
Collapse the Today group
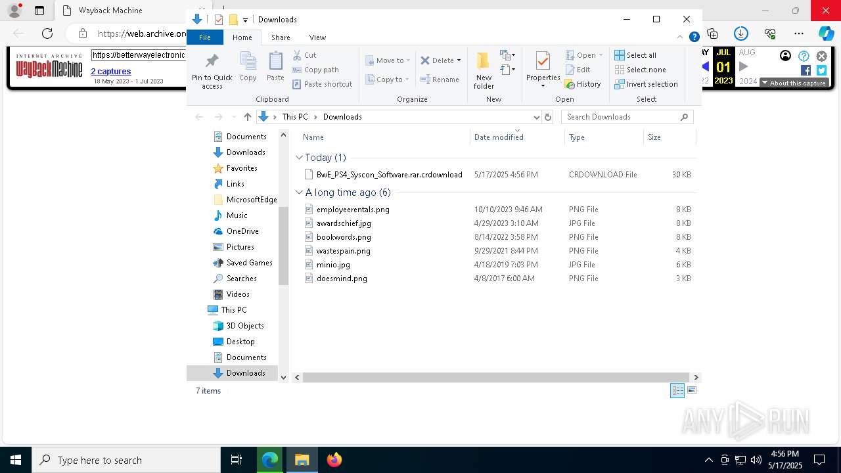tap(299, 158)
